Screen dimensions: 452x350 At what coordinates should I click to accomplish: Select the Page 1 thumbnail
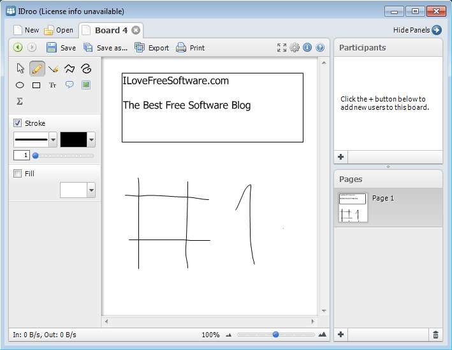(x=353, y=208)
